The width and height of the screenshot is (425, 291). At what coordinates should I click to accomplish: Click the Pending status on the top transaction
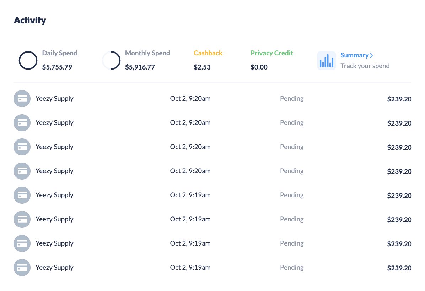292,98
